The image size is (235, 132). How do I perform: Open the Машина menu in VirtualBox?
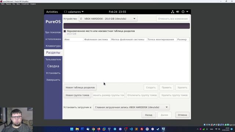point(8,4)
